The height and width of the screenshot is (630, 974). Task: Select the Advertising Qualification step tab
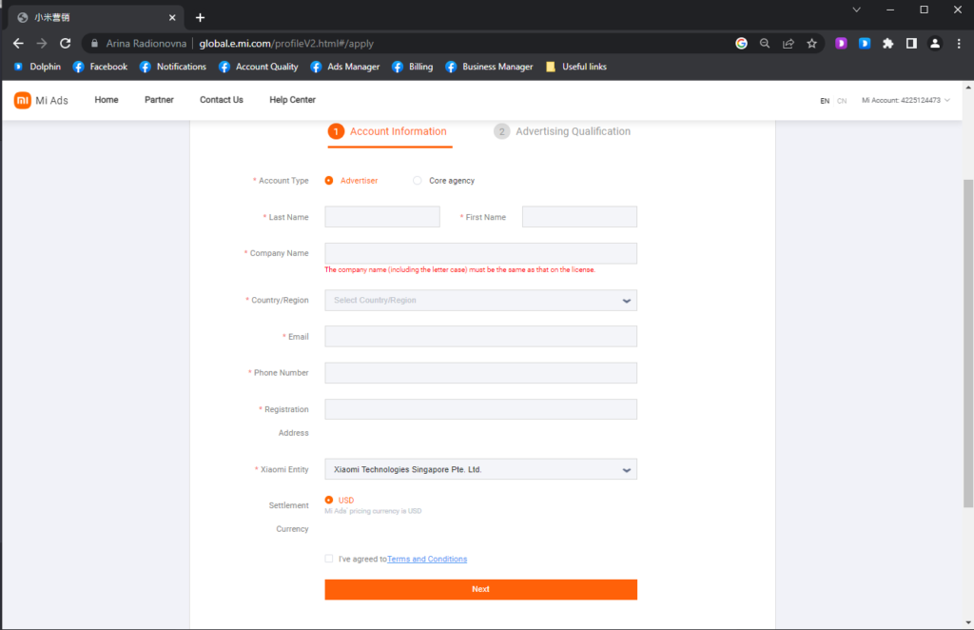(562, 131)
